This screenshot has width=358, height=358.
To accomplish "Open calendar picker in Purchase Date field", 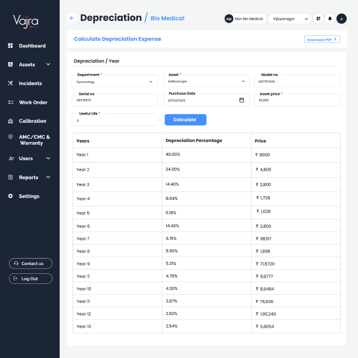I will [x=242, y=100].
